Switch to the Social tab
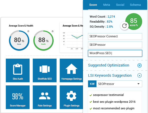Image resolution: width=148 pixels, height=113 pixels. point(120,5)
